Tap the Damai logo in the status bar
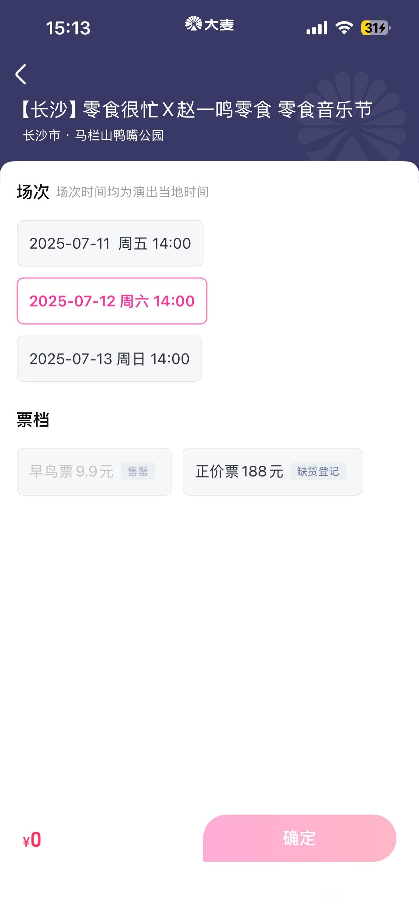This screenshot has width=419, height=907. 209,24
